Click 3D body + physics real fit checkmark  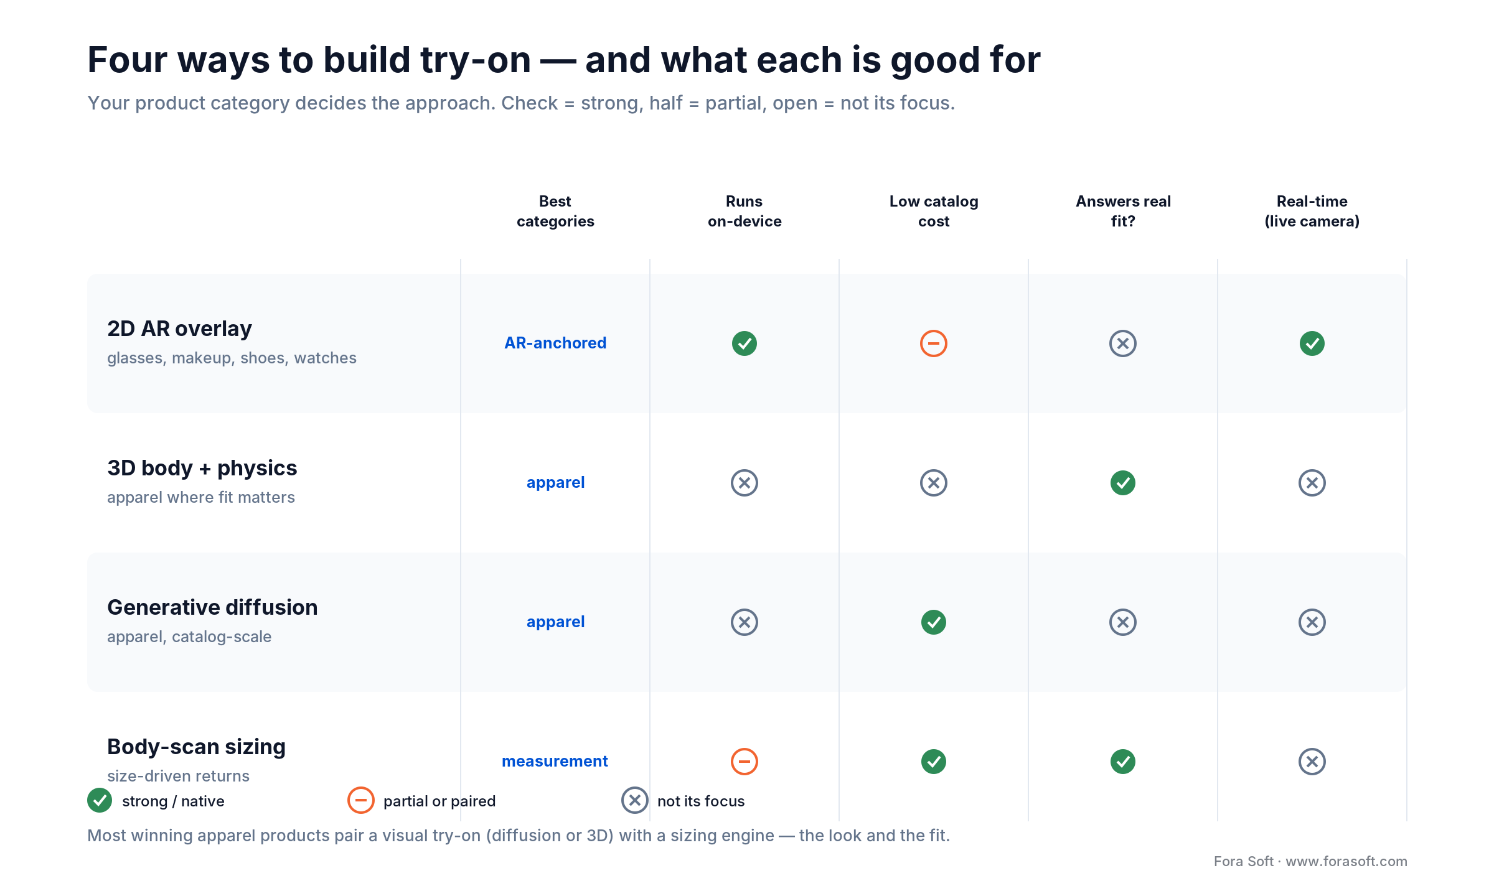[x=1122, y=483]
